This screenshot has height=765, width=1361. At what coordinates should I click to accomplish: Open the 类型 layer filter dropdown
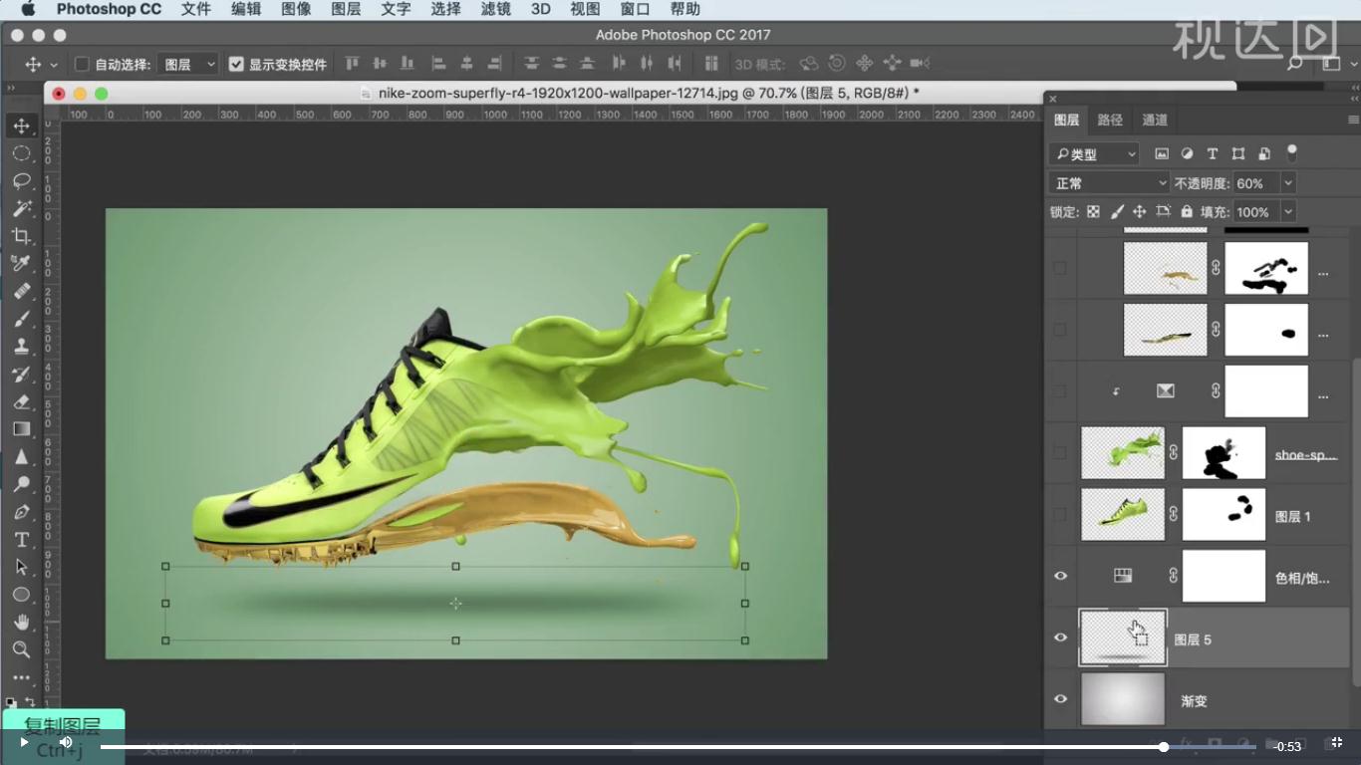[x=1094, y=153]
